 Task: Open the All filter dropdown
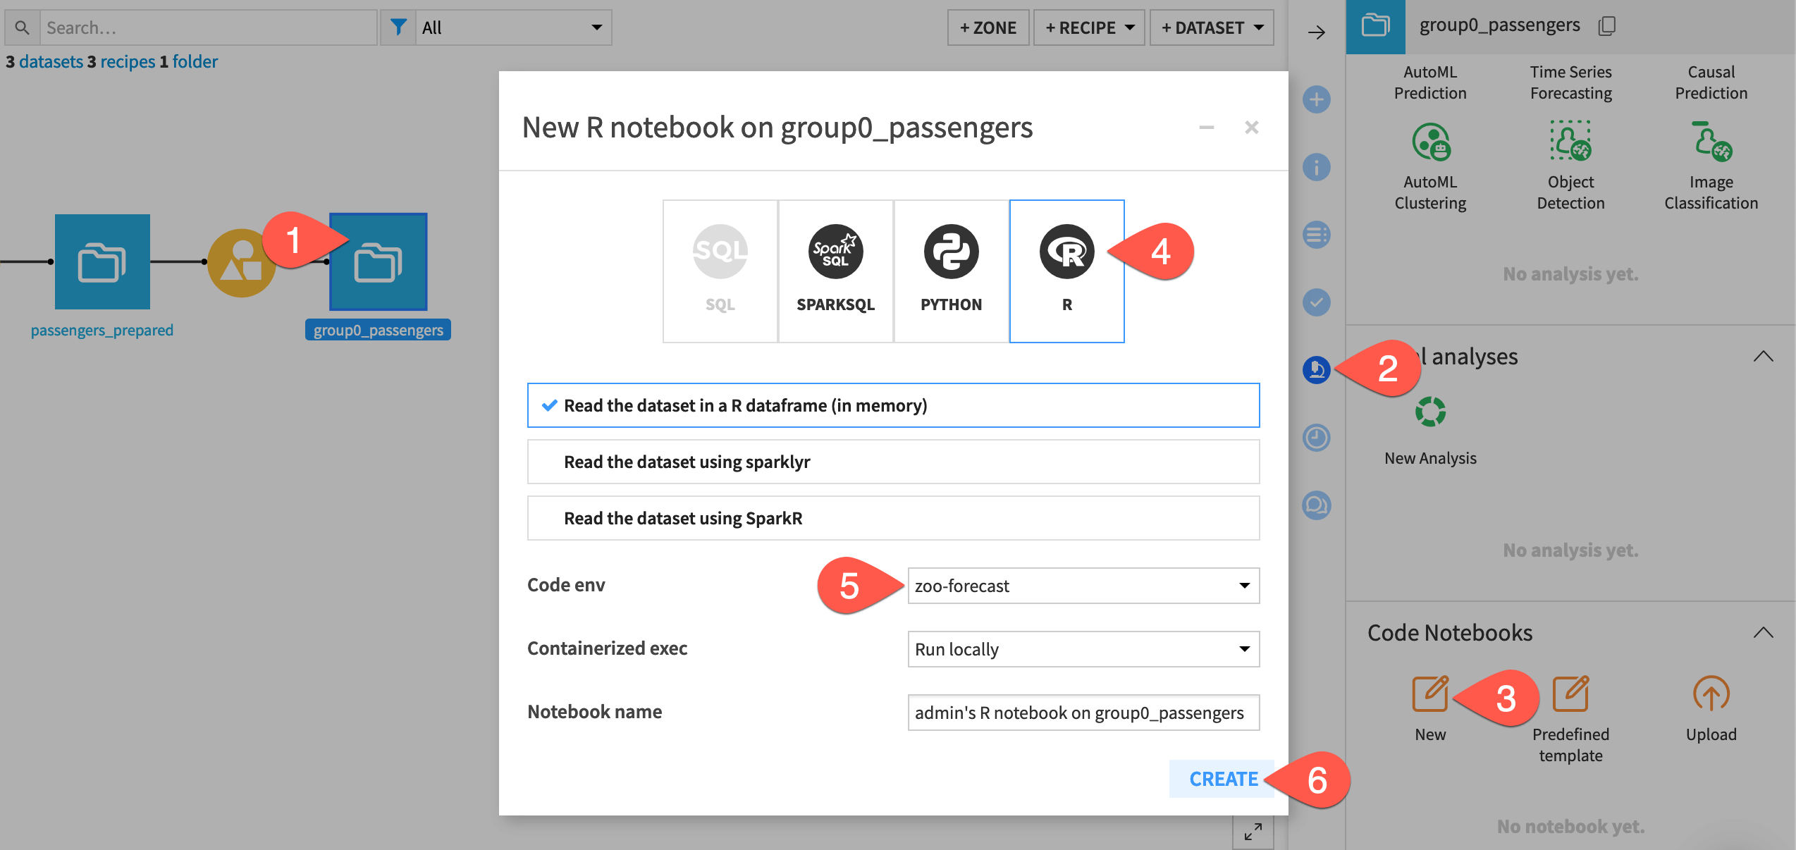[x=512, y=27]
